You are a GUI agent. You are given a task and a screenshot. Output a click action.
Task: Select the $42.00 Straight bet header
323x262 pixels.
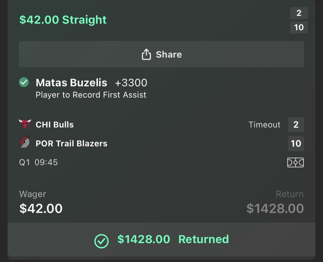click(x=62, y=20)
